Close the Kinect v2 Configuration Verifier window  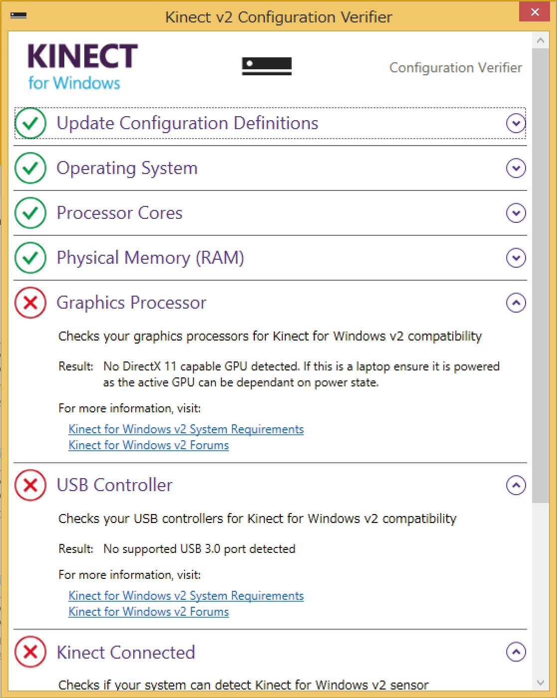(535, 12)
